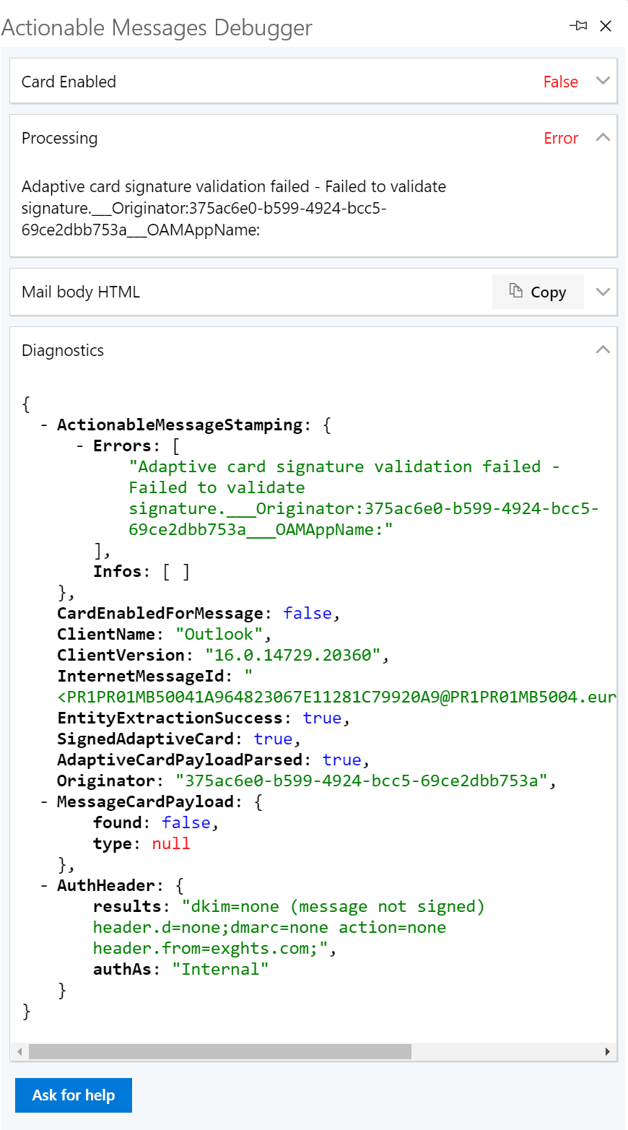
Task: Click the Ask for help button
Action: point(73,1095)
